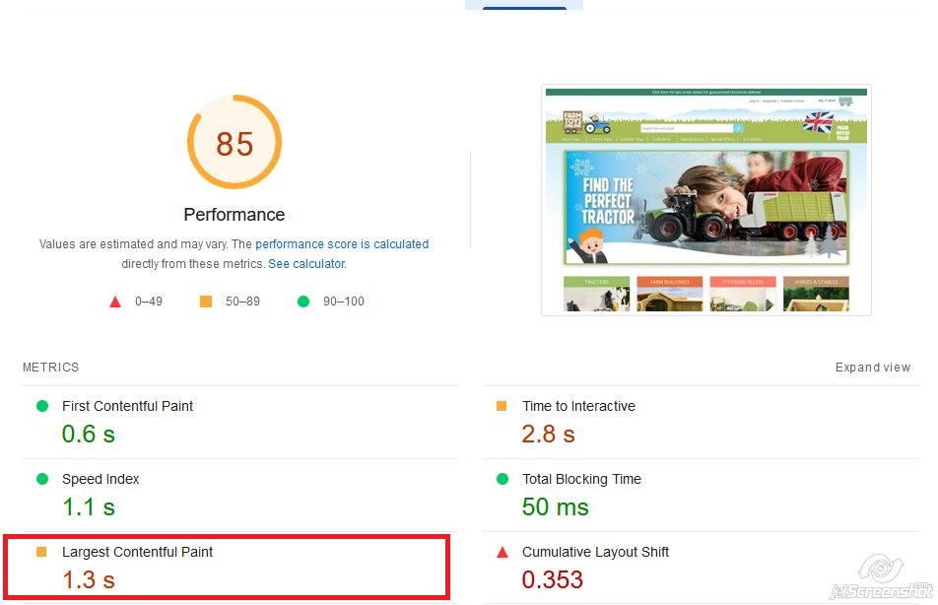Click the Cumulative Layout Shift value 0.353

pos(553,579)
